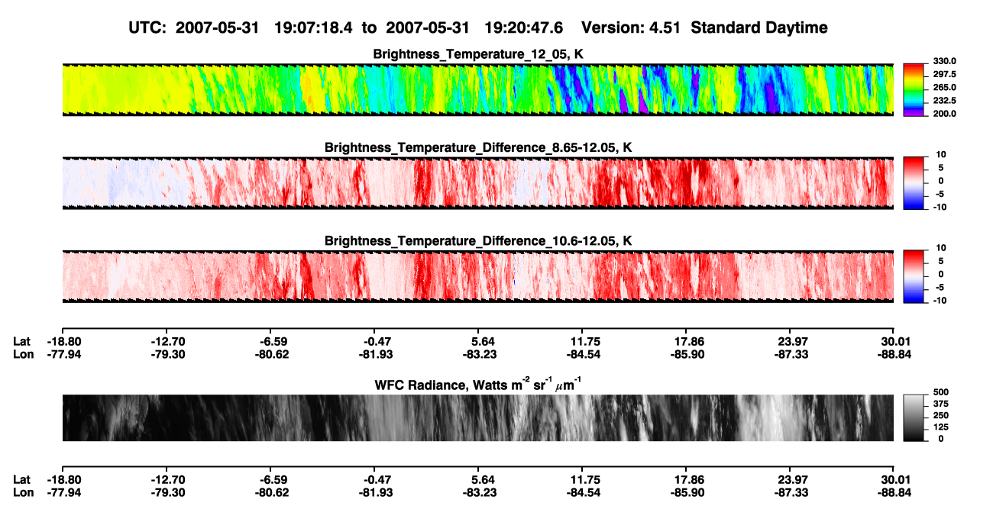Image resolution: width=993 pixels, height=509 pixels.
Task: Click latitude -12.70 on the bottom axis
Action: (x=167, y=480)
